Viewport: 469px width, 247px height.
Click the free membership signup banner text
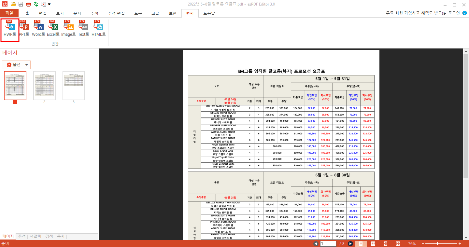pos(415,13)
